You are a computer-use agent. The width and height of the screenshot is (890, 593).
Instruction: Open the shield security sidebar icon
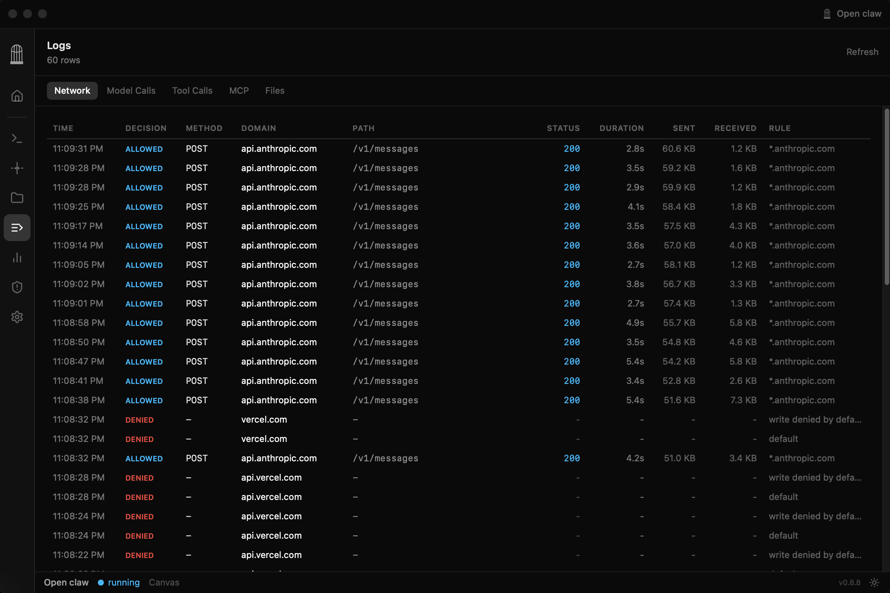[x=17, y=288]
